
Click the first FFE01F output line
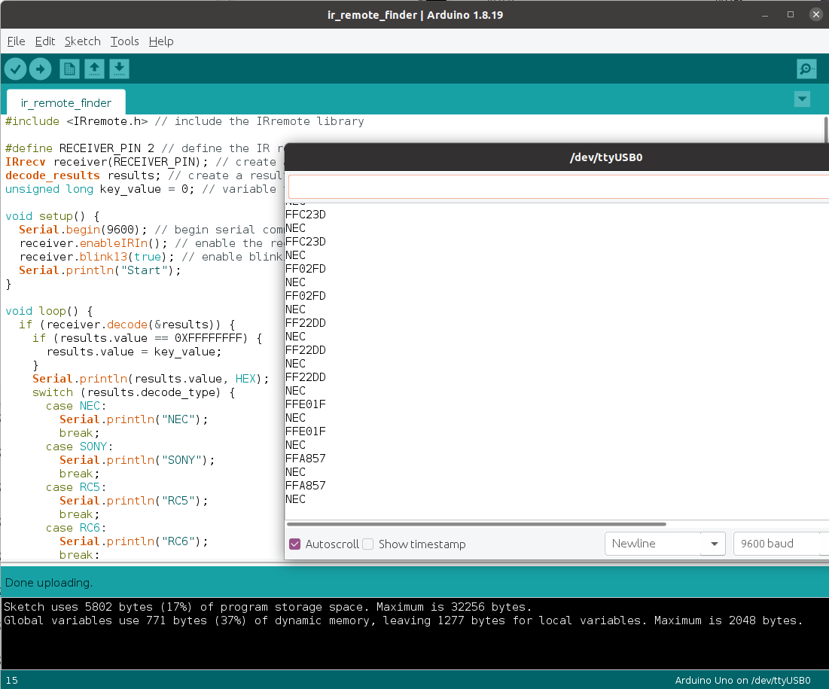[x=306, y=404]
